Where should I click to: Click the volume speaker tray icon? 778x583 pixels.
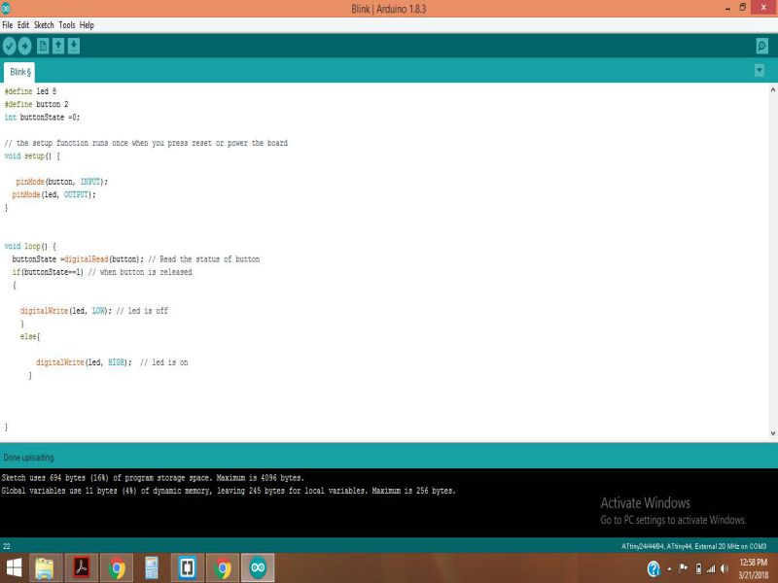coord(725,568)
